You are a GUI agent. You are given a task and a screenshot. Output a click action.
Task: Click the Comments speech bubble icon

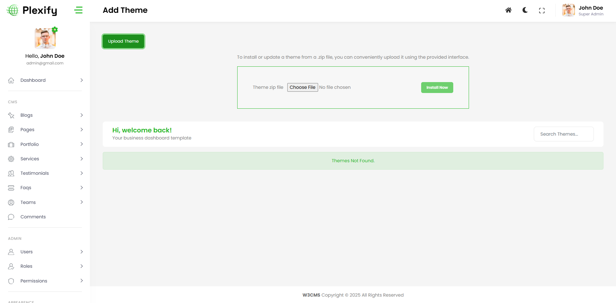(11, 217)
